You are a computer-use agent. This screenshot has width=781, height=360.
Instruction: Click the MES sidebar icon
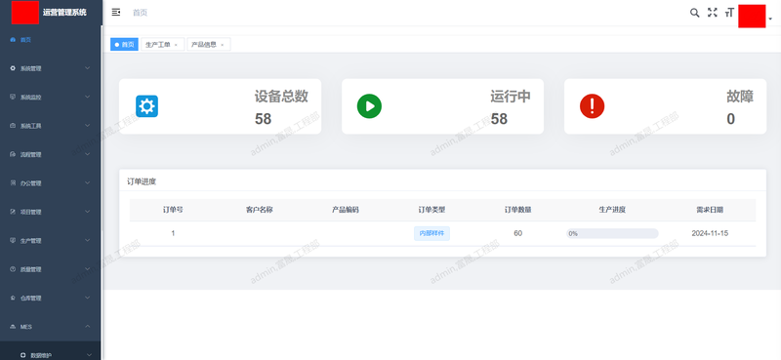coord(13,327)
